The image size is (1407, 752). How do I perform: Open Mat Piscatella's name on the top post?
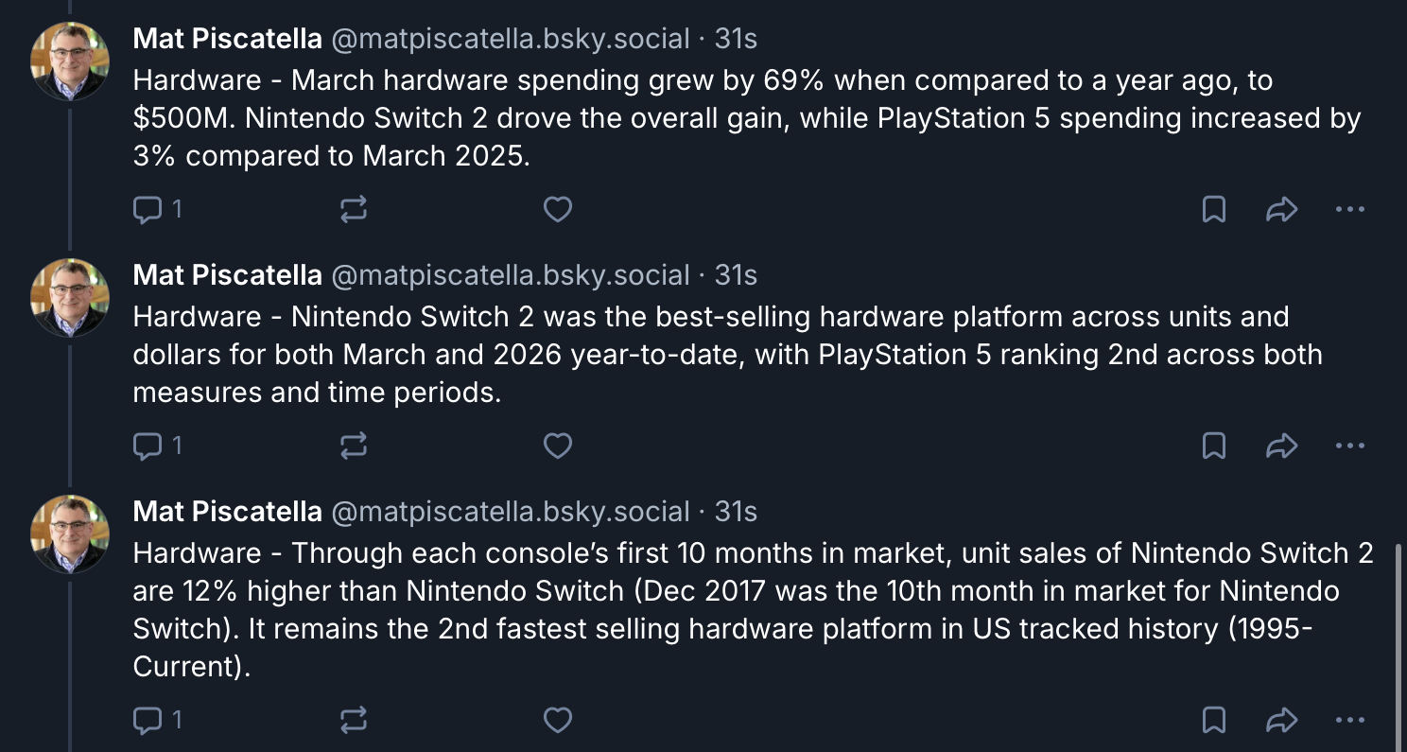(227, 39)
